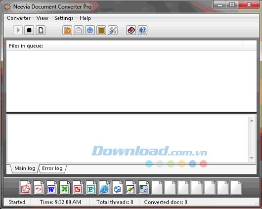
Task: Click the blue question mark help icon
Action: pos(142,30)
